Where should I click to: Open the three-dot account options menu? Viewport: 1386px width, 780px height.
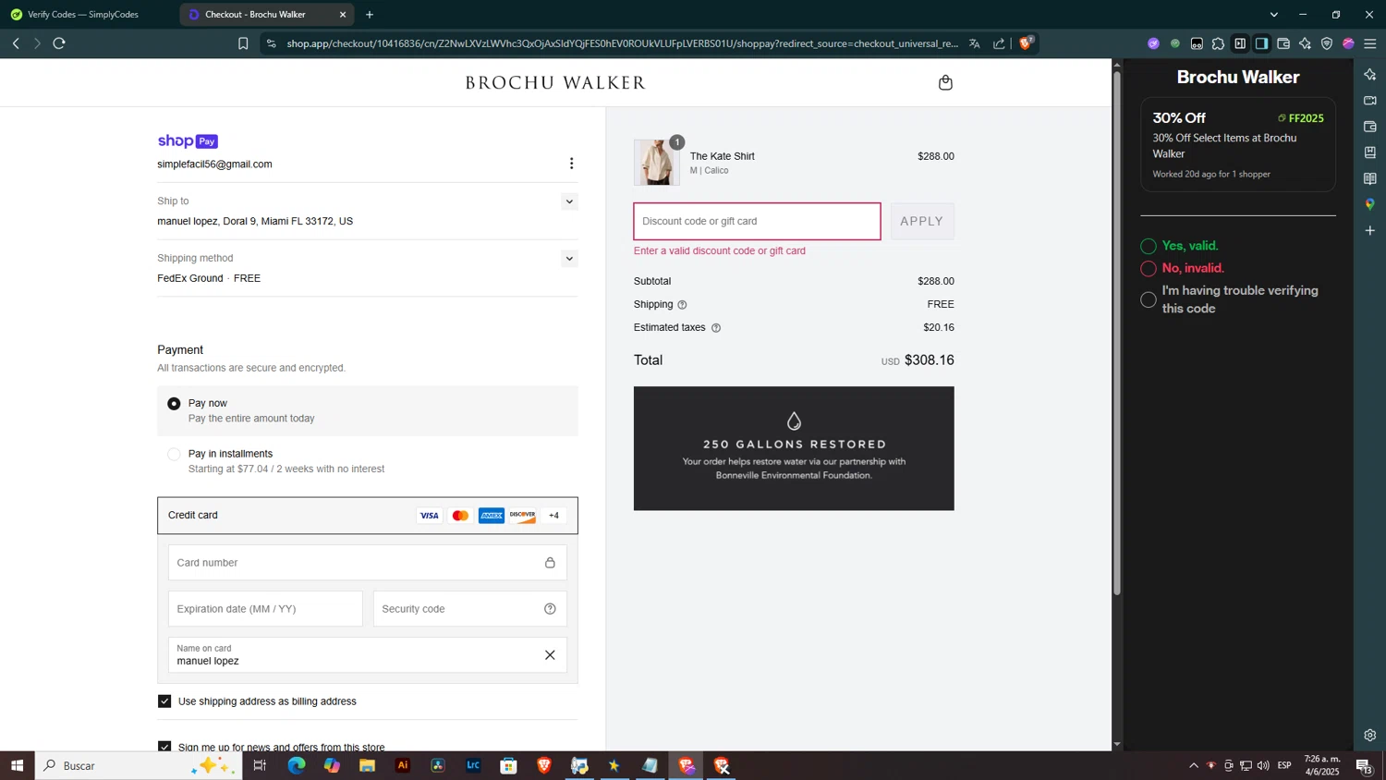571,164
